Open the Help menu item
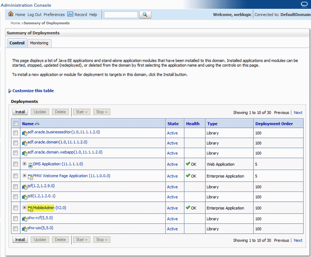 pos(93,15)
